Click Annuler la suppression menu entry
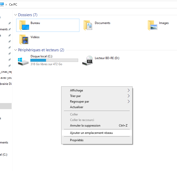The image size is (177, 171). click(x=85, y=126)
